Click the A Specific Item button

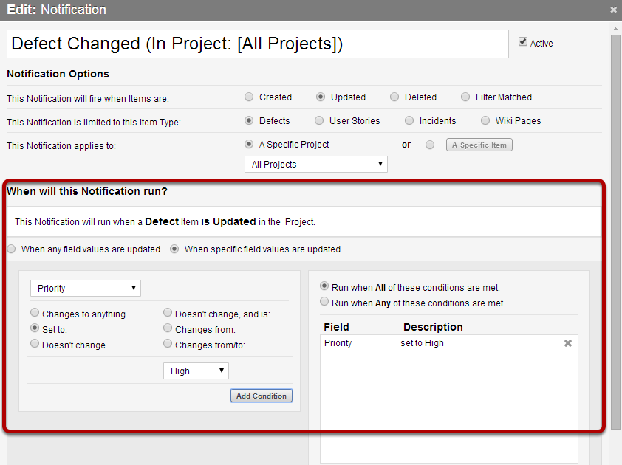[x=479, y=145]
